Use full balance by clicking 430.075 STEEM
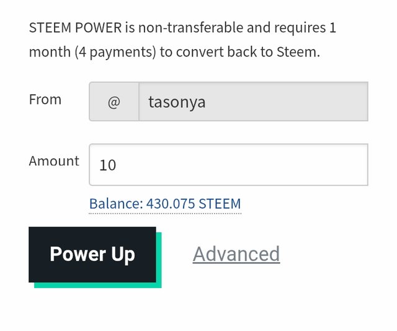This screenshot has width=397, height=331. pyautogui.click(x=194, y=204)
